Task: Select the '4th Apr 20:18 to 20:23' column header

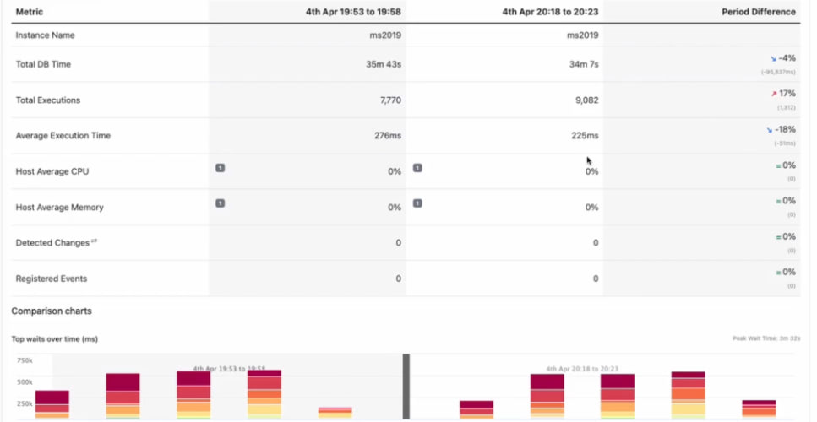Action: pos(550,12)
